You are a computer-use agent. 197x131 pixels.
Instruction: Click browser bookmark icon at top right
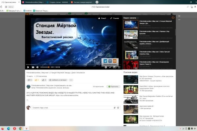pyautogui.click(x=195, y=7)
